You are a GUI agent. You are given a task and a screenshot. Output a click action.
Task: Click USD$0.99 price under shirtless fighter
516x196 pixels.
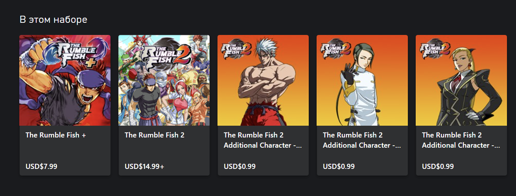(x=240, y=167)
